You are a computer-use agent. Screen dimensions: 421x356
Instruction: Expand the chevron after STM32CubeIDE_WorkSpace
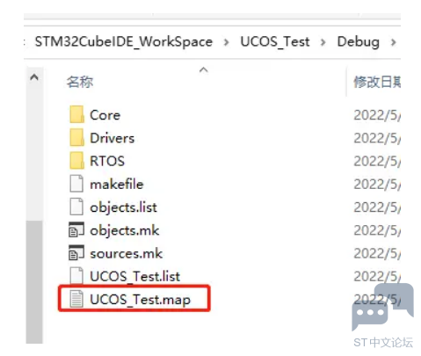click(x=226, y=42)
